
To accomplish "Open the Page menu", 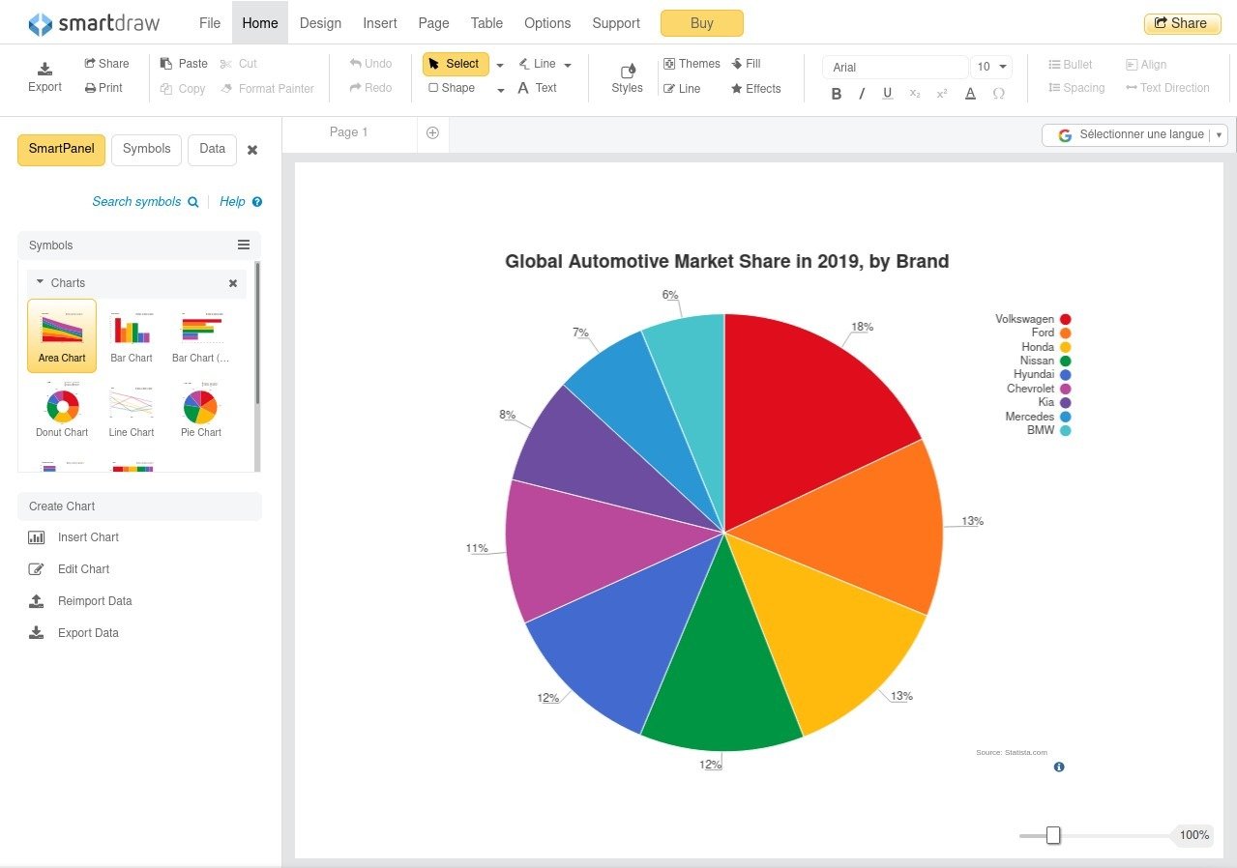I will (x=433, y=23).
